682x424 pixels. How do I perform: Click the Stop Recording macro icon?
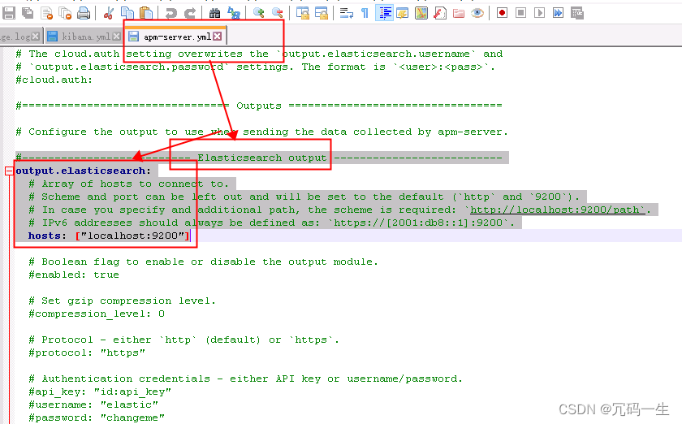520,13
